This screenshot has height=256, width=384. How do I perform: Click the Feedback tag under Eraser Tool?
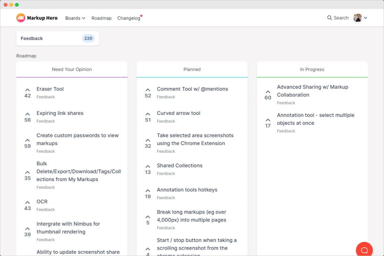click(x=46, y=97)
